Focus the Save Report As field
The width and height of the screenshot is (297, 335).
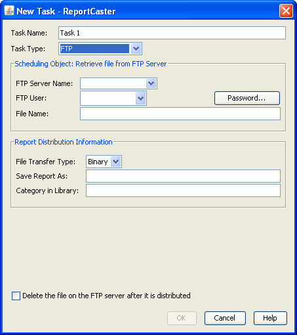(x=183, y=176)
